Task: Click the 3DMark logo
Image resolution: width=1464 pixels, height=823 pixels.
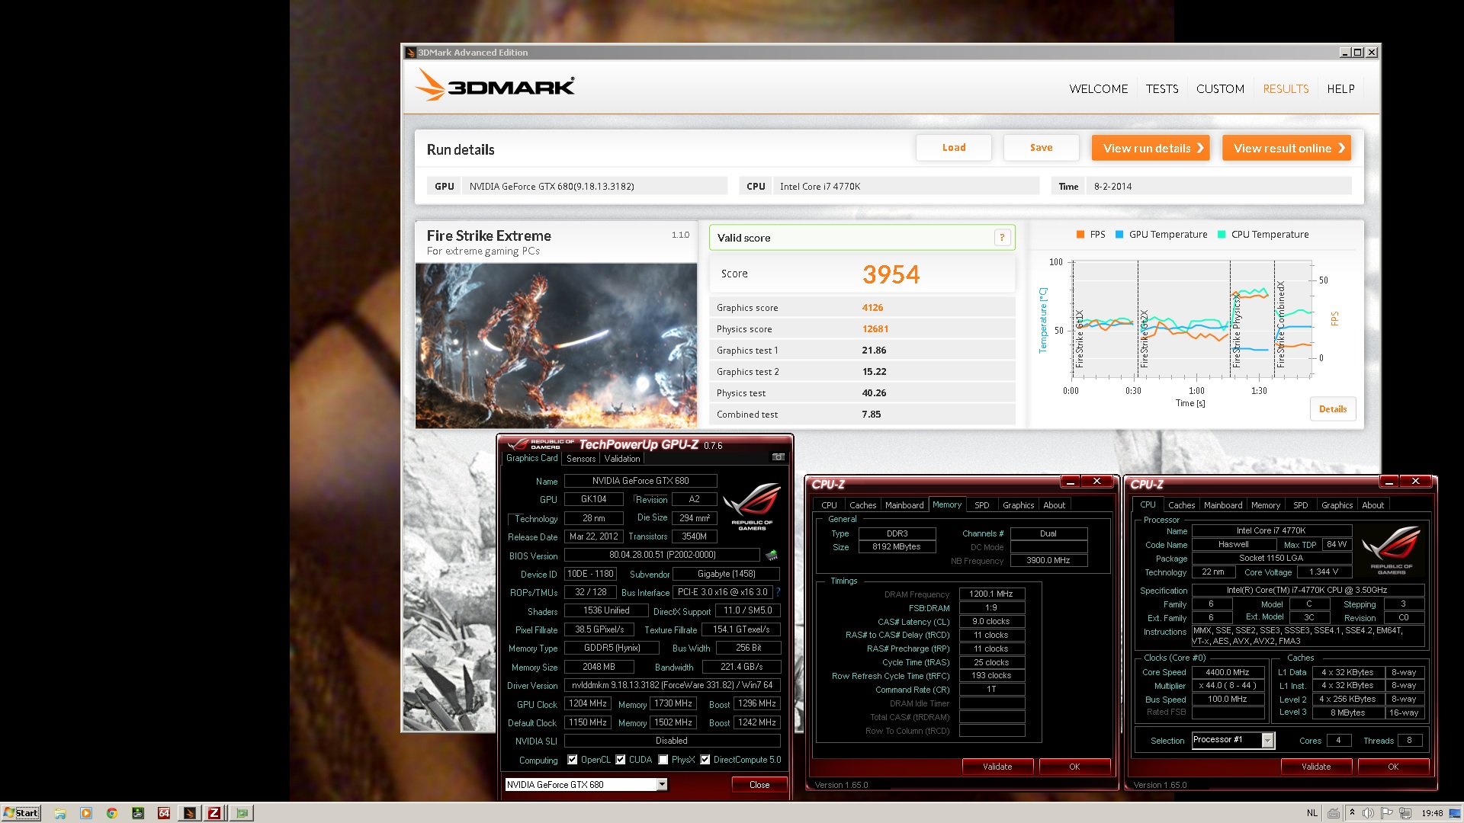Action: point(495,86)
